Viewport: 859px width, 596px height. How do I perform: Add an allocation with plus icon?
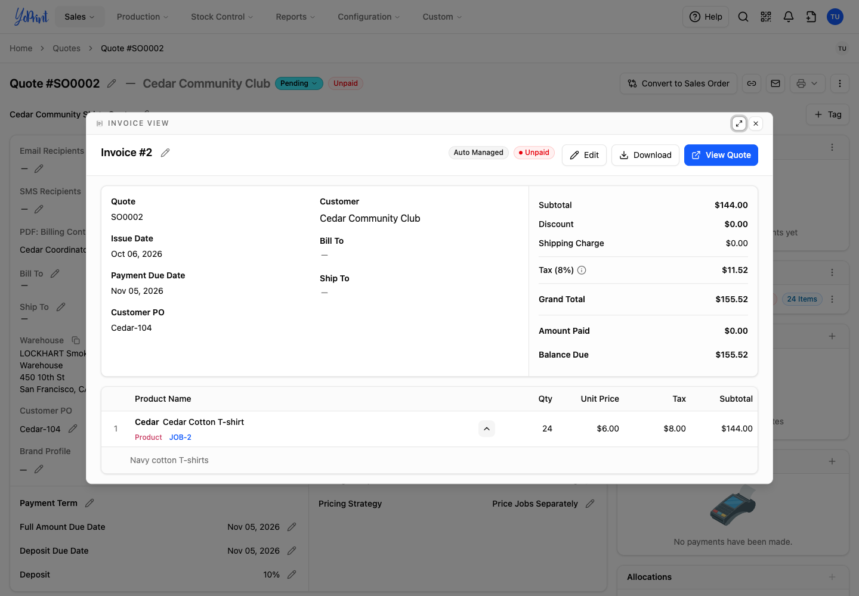coord(832,577)
